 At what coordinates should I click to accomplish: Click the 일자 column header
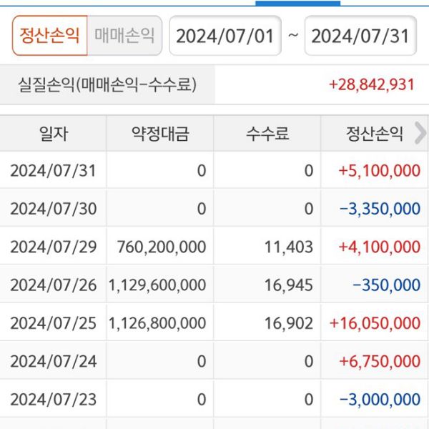[53, 133]
